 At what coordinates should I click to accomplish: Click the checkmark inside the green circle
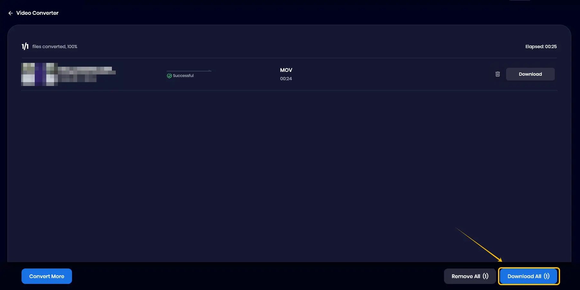point(169,75)
